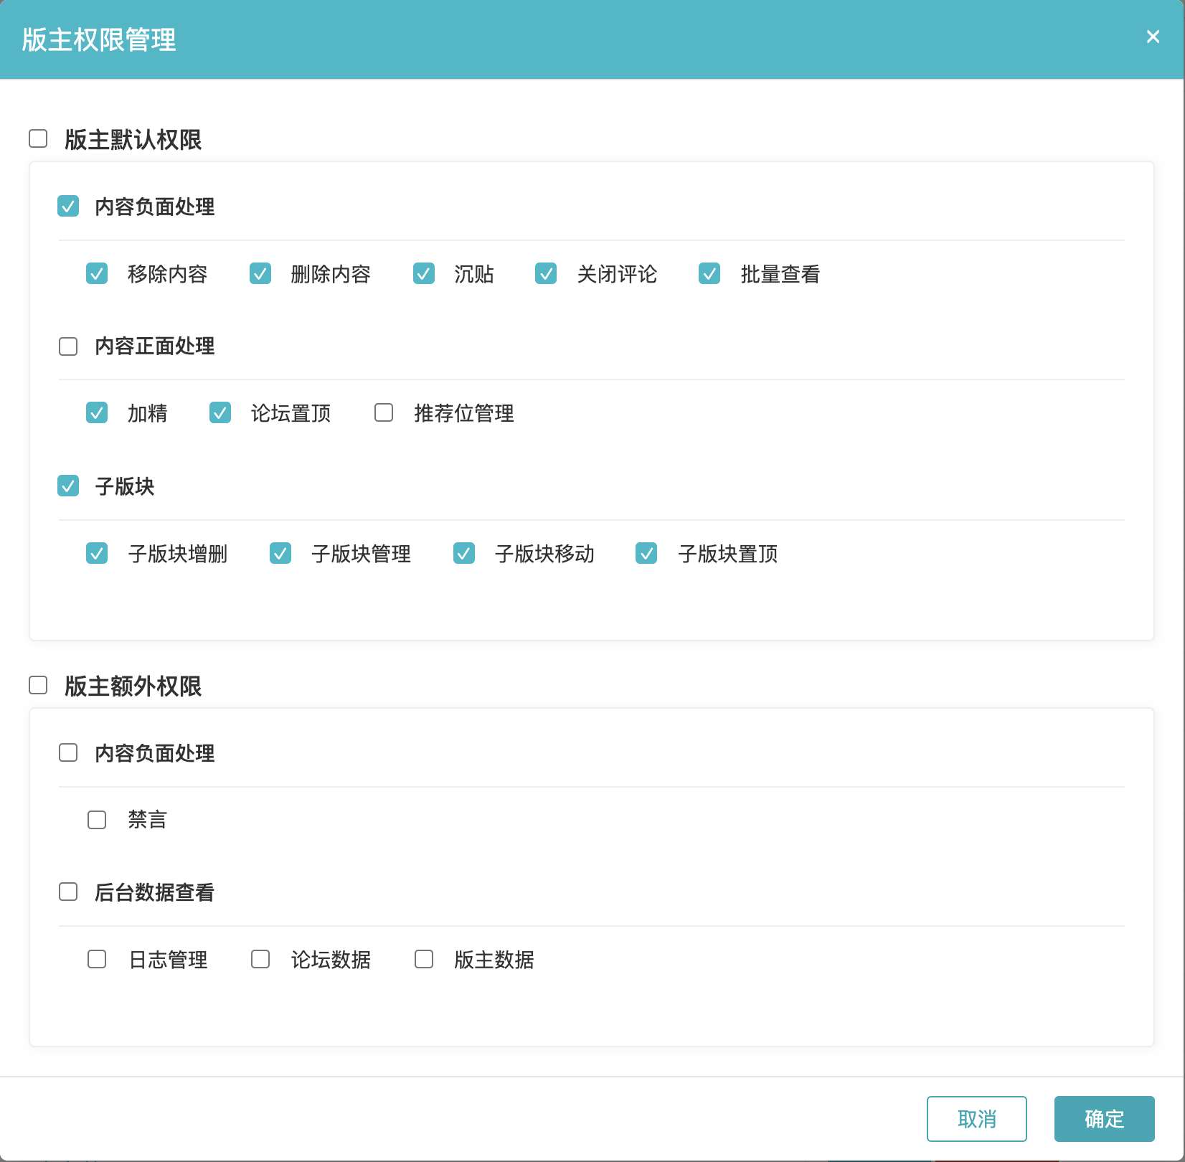
Task: Check the 论坛数据 option
Action: 260,959
